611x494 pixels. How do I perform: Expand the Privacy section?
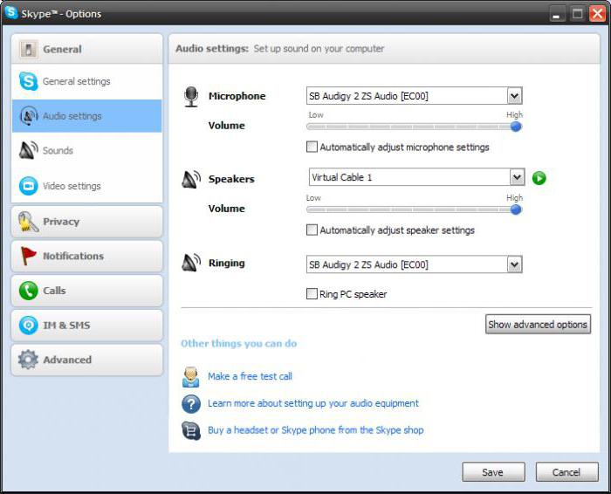(87, 222)
